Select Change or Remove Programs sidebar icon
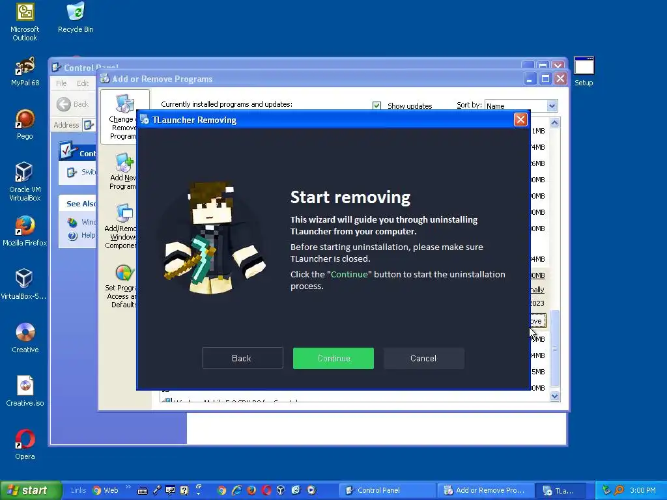The image size is (667, 500). coord(124,117)
